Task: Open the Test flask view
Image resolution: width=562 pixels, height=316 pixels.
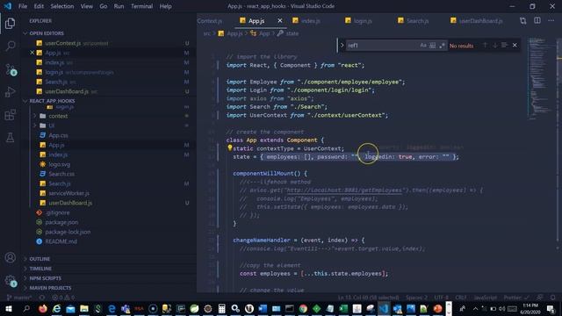Action: click(x=10, y=137)
